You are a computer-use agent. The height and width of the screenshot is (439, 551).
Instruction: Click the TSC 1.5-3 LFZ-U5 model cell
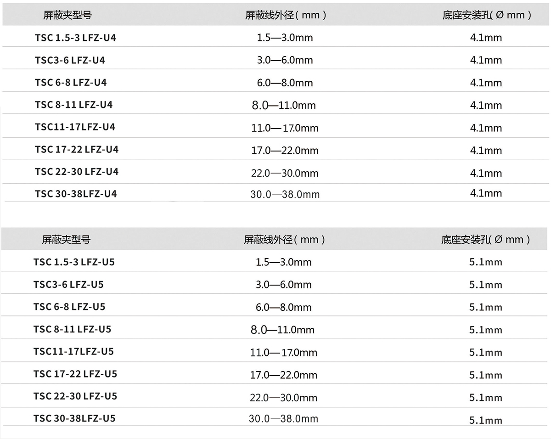point(74,262)
